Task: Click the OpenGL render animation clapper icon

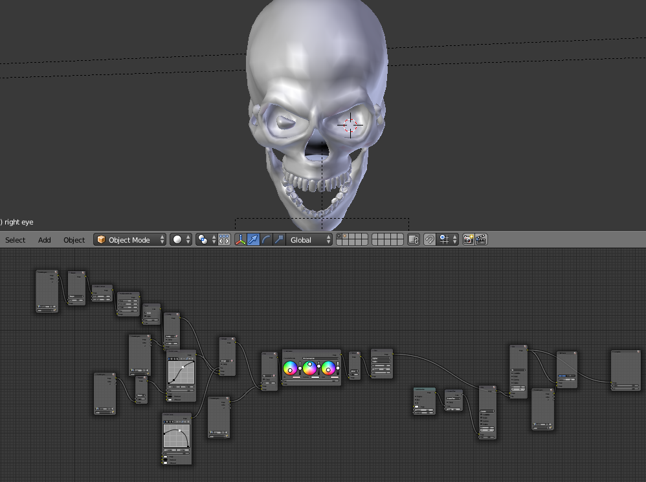Action: 481,239
